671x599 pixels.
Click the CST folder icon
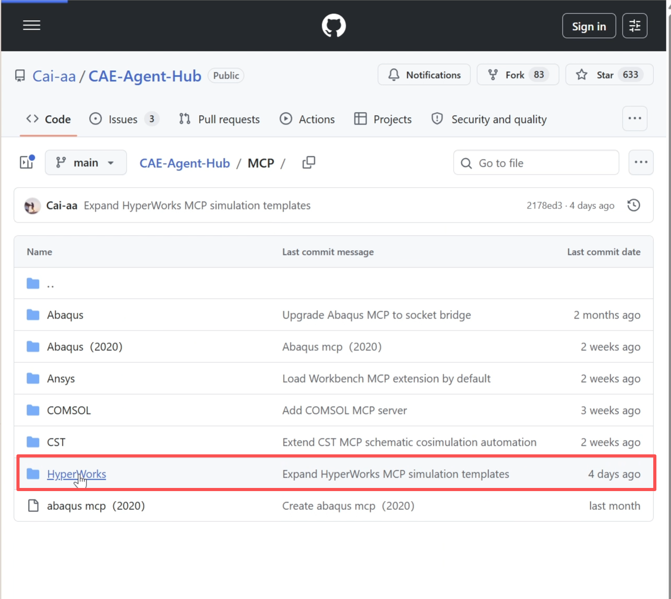(x=33, y=442)
